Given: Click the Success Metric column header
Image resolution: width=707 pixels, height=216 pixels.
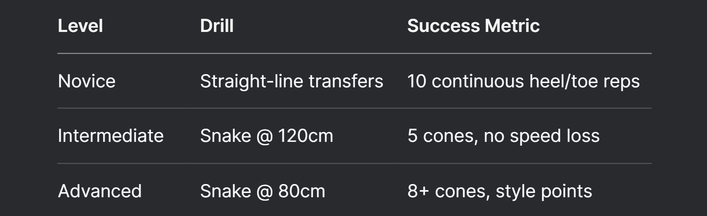Looking at the screenshot, I should (x=473, y=26).
